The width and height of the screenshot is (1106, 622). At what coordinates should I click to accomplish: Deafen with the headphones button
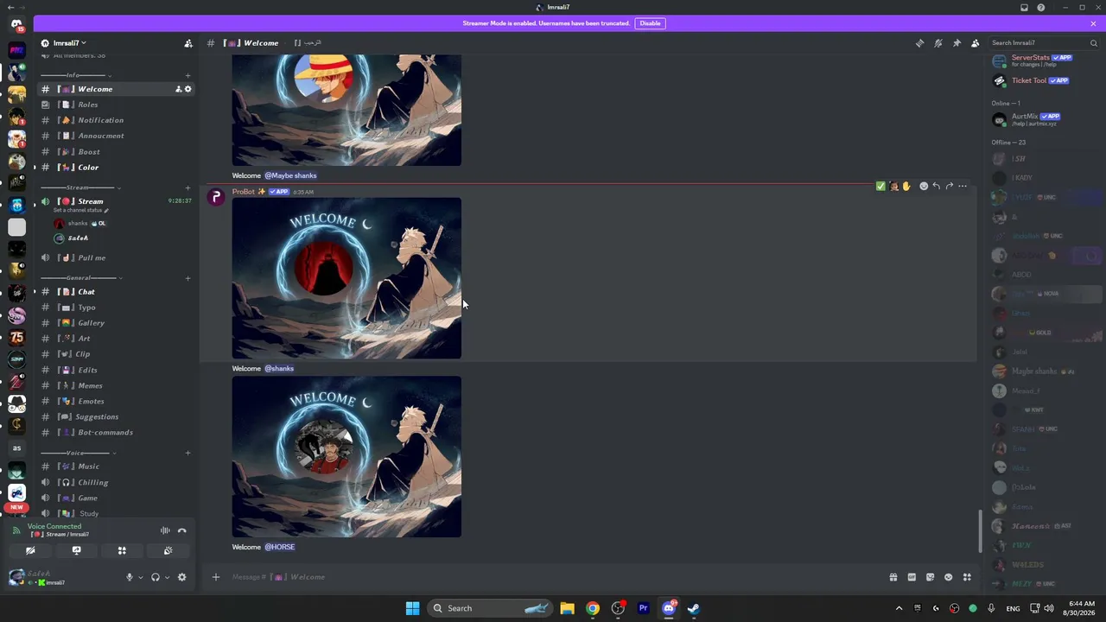coord(156,577)
